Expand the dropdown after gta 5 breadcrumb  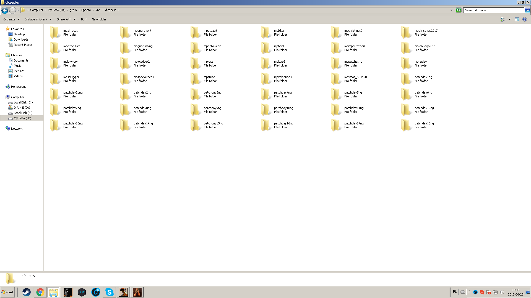tap(79, 10)
